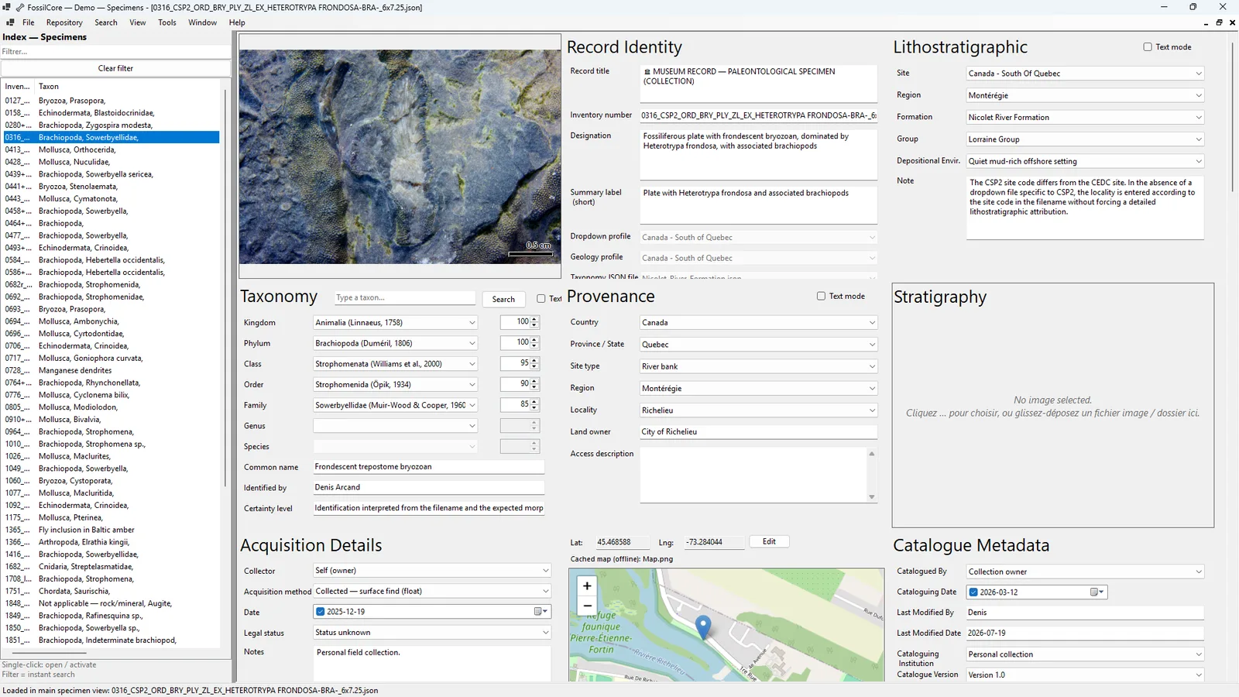Open calendar picker for acquisition Date
Image resolution: width=1239 pixels, height=697 pixels.
click(x=541, y=612)
